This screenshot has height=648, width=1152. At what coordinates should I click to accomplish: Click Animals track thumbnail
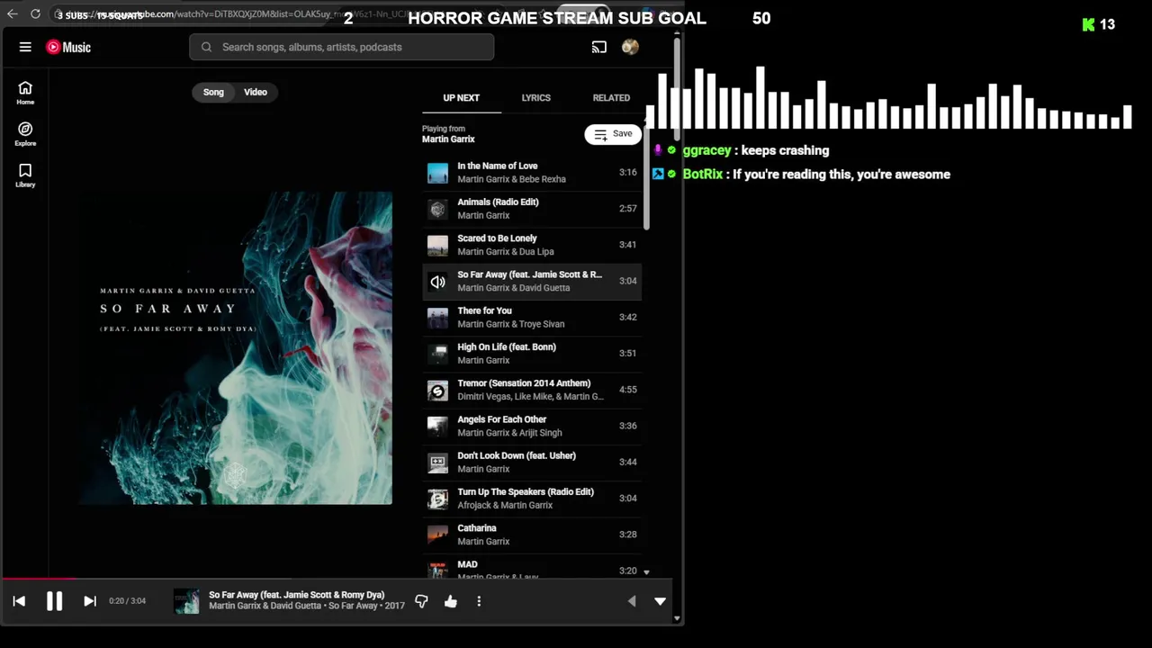pos(437,209)
